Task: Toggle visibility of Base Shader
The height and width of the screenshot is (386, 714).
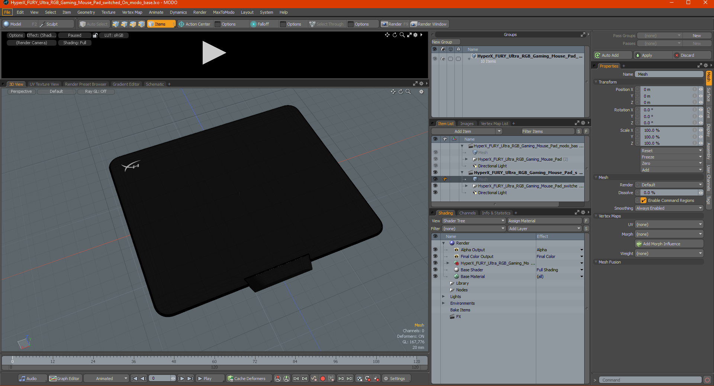Action: pyautogui.click(x=435, y=270)
